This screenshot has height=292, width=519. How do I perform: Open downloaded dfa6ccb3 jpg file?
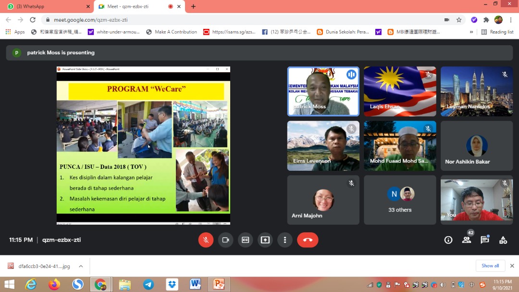(40, 266)
